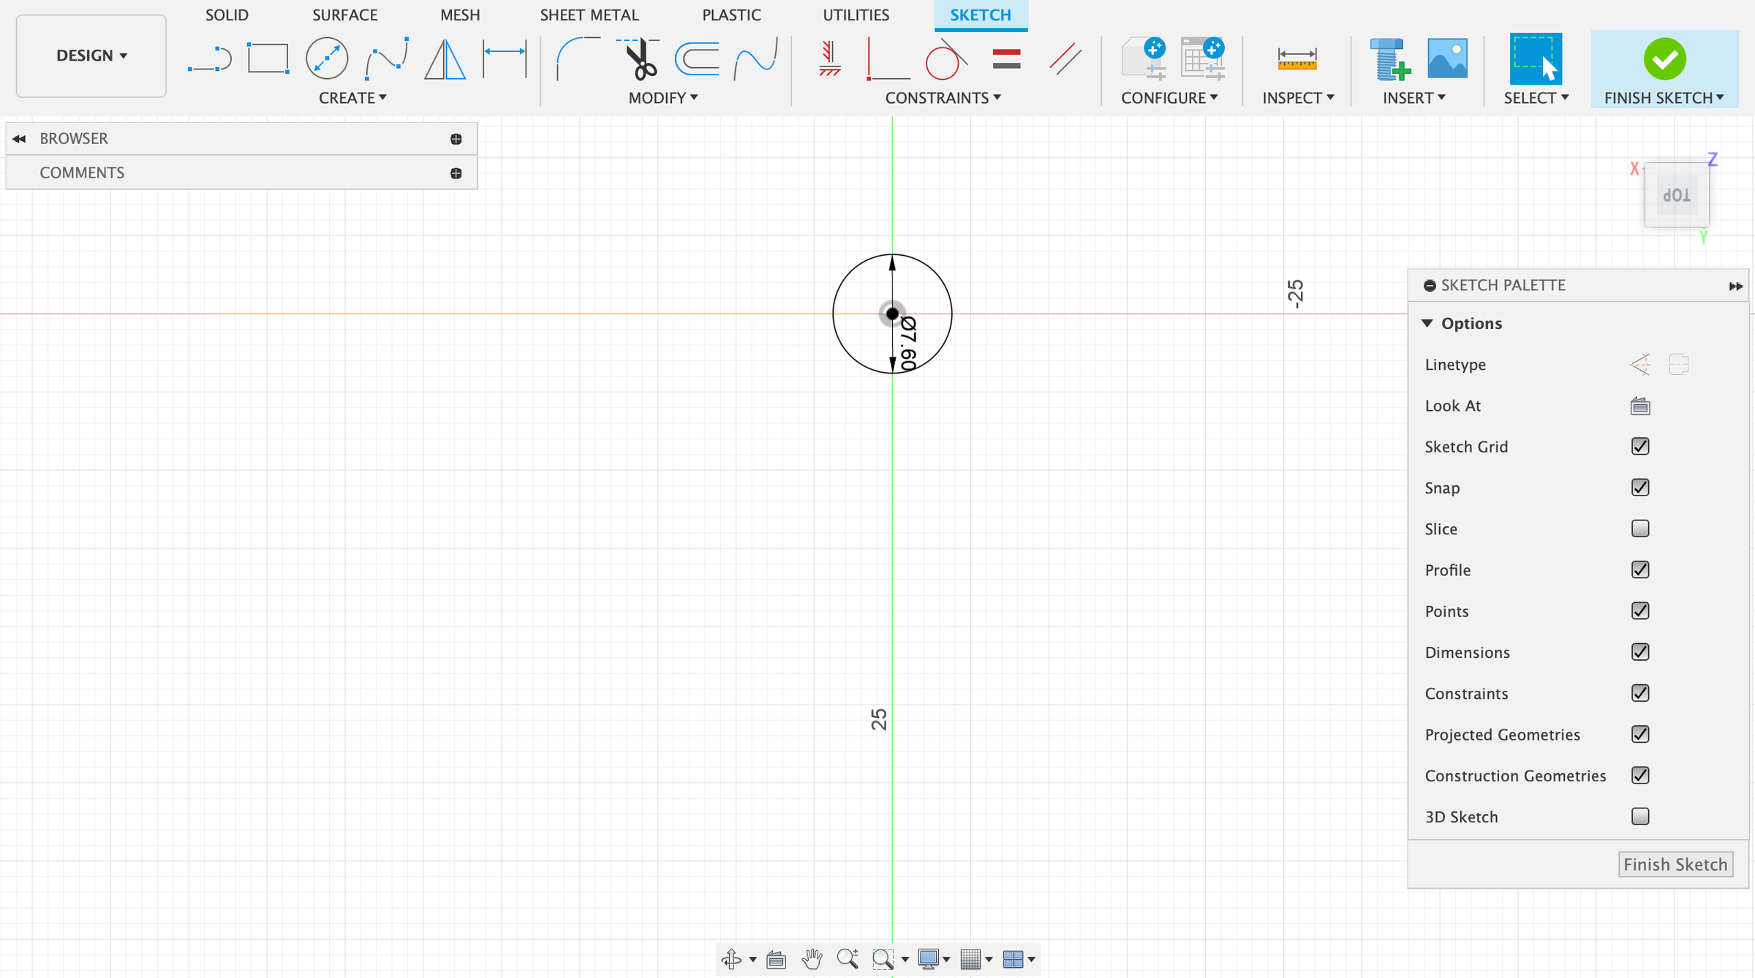Select the Line tool icon

pyautogui.click(x=210, y=59)
